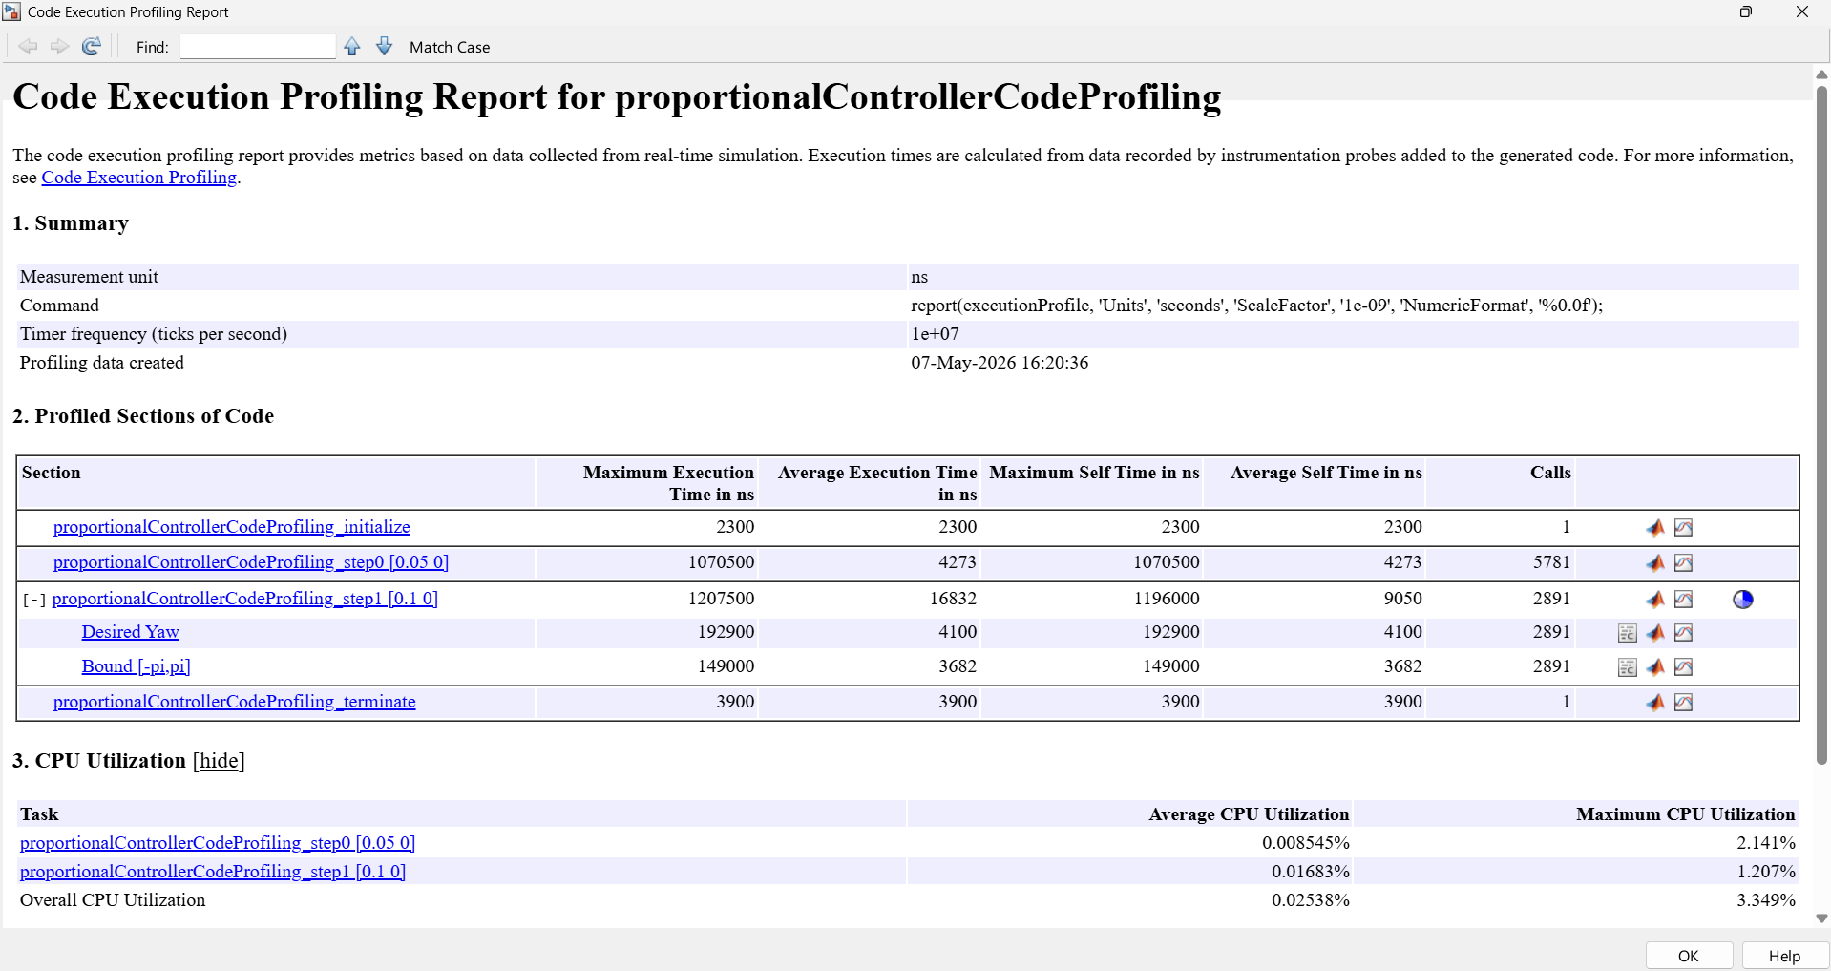Click the '2. Profiled Sections of Code' heading

click(143, 416)
